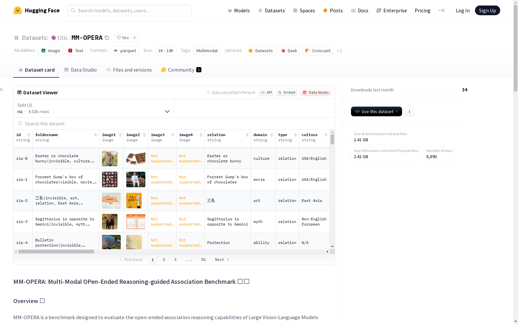The image size is (518, 324).
Task: Open Posts in the top navigation
Action: point(333,10)
